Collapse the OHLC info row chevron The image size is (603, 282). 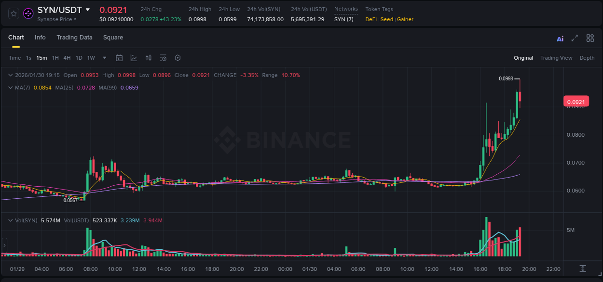pos(10,75)
